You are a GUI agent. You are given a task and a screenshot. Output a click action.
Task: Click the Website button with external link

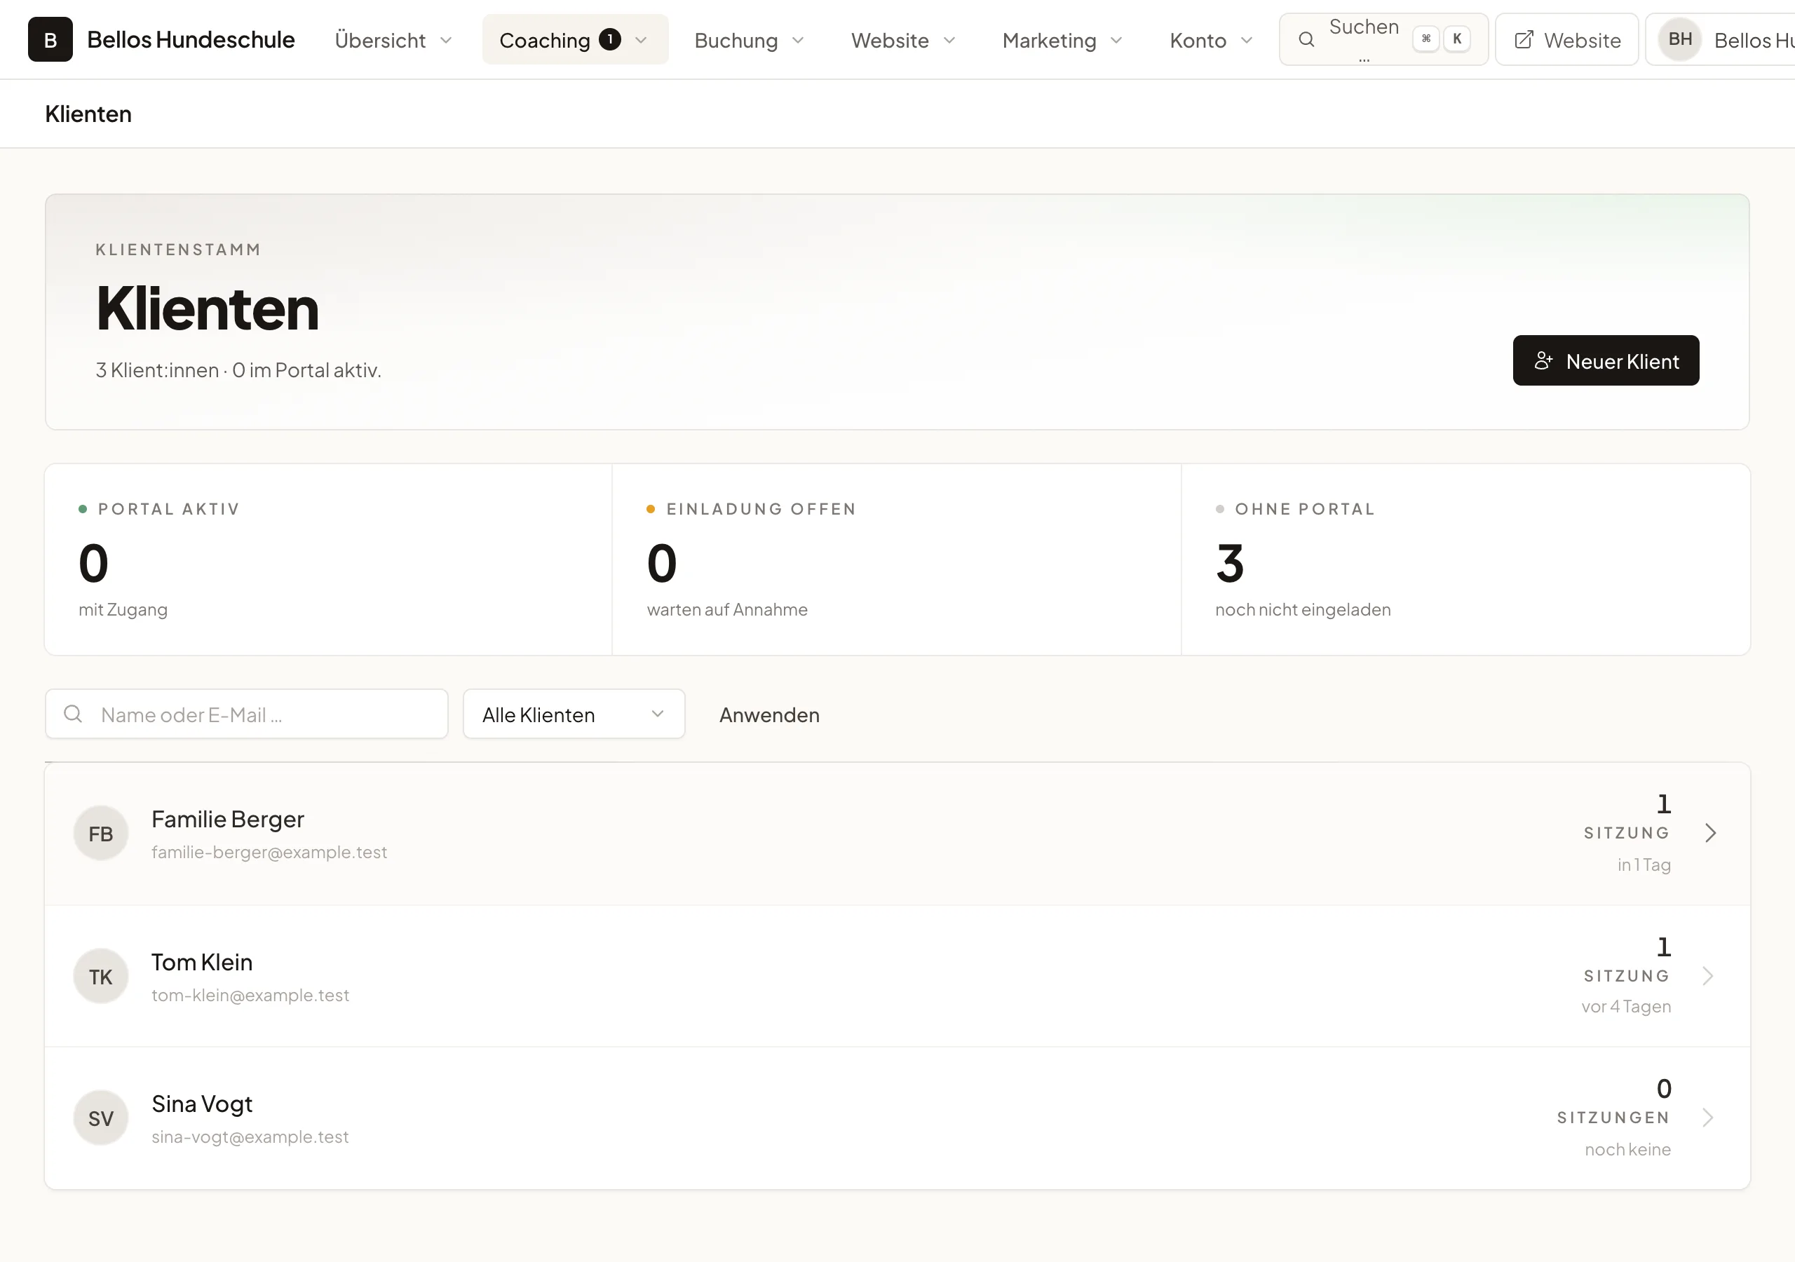pyautogui.click(x=1566, y=40)
